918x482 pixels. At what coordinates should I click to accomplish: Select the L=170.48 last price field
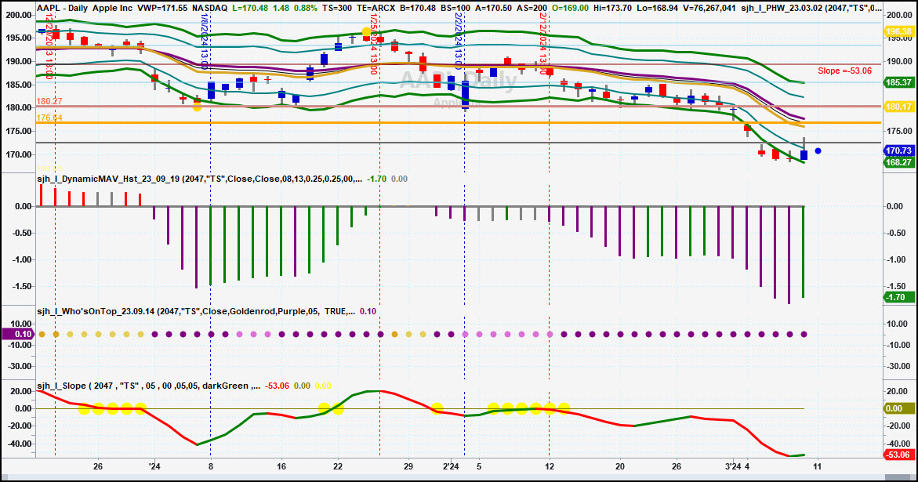tap(250, 8)
